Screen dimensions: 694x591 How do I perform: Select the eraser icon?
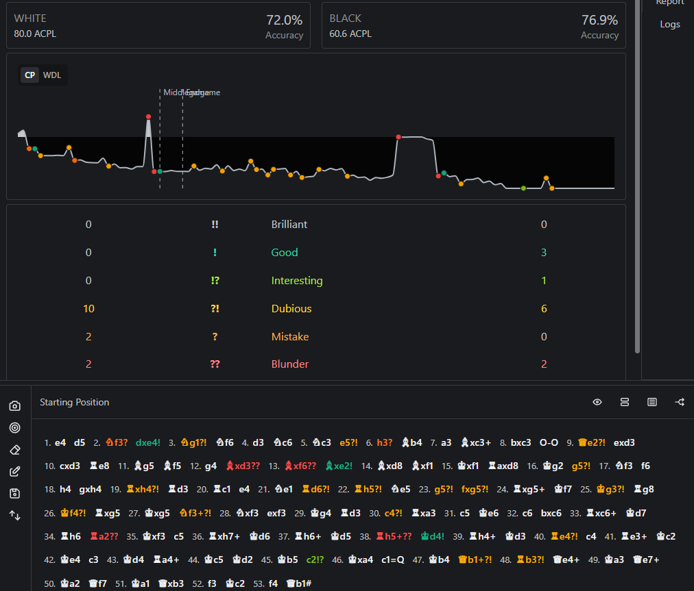[14, 450]
